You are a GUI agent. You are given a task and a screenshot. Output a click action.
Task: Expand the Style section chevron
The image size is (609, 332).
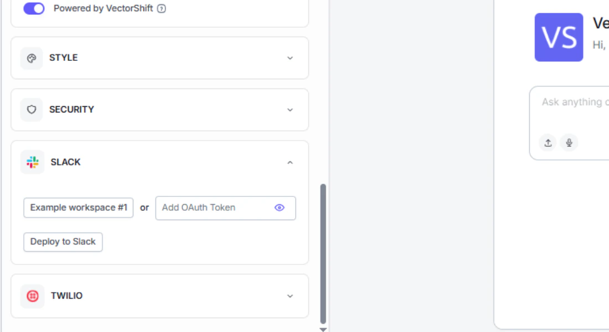[x=290, y=58]
